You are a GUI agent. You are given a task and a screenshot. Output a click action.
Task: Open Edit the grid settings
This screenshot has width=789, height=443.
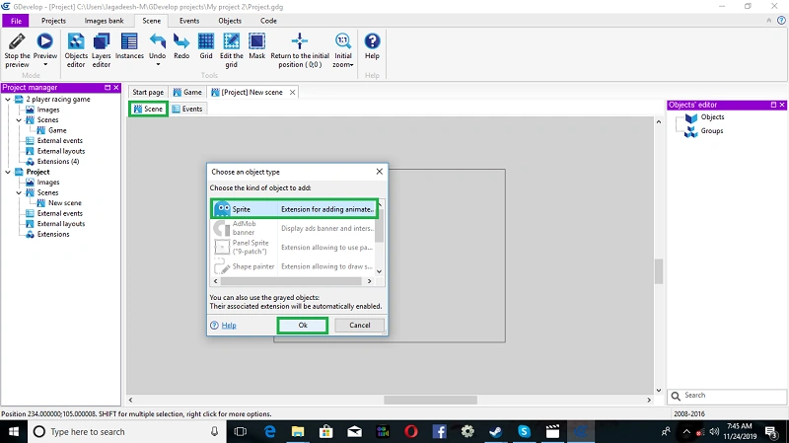tap(232, 41)
